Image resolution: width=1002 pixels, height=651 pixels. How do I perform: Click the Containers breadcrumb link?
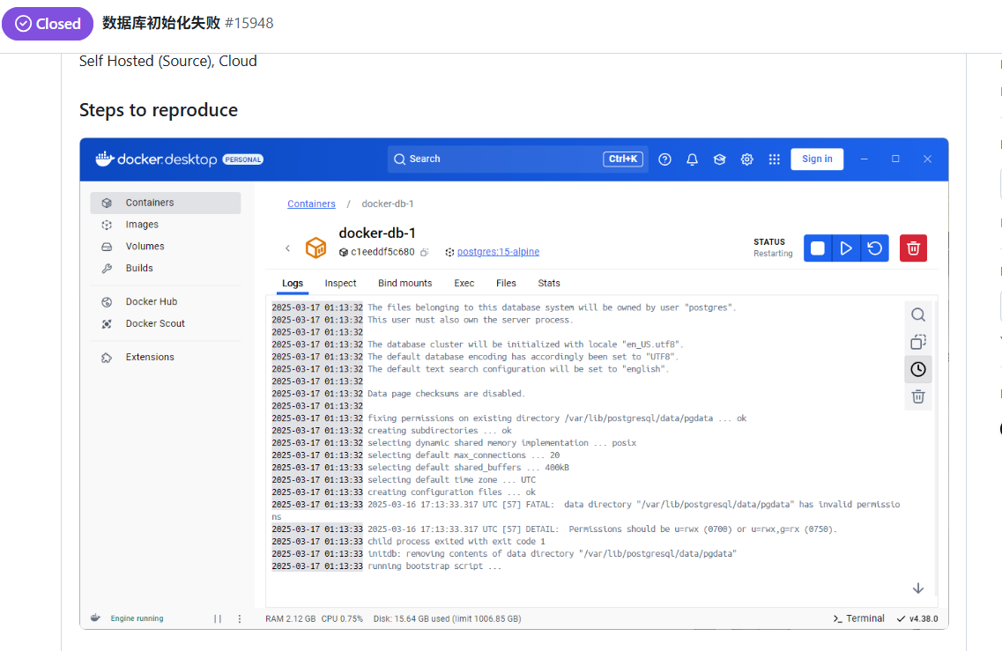click(x=311, y=203)
